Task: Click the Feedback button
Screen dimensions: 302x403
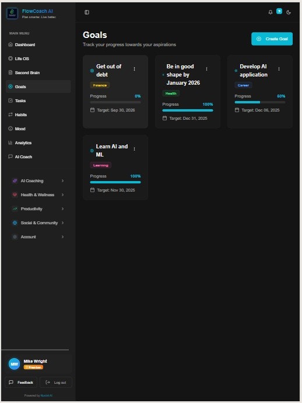Action: click(x=22, y=382)
